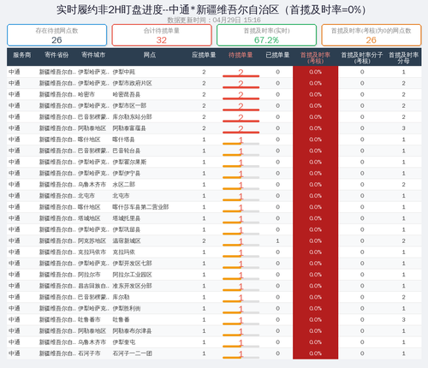Image resolution: width=428 pixels, height=368 pixels.
Task: Select the 温宿新城区 network cell
Action: click(127, 241)
